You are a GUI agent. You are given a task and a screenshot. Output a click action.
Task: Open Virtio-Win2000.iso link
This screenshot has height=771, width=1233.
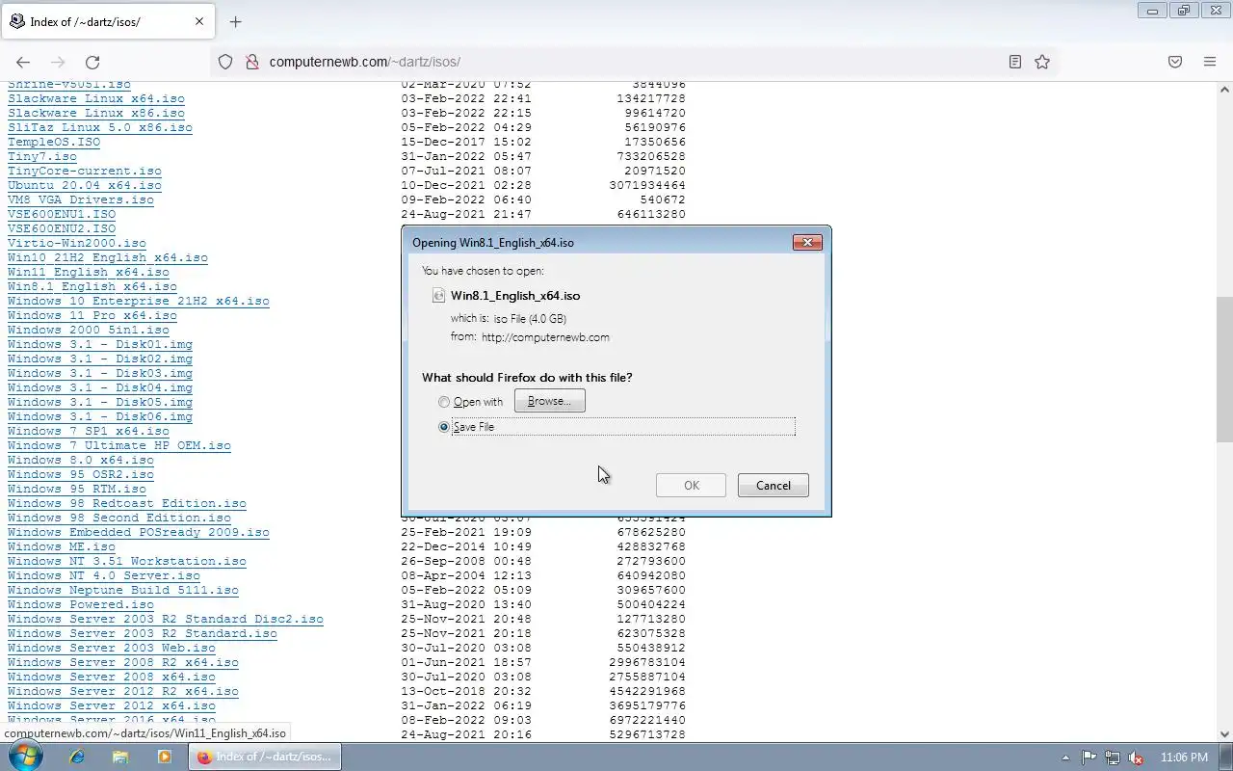click(x=77, y=243)
